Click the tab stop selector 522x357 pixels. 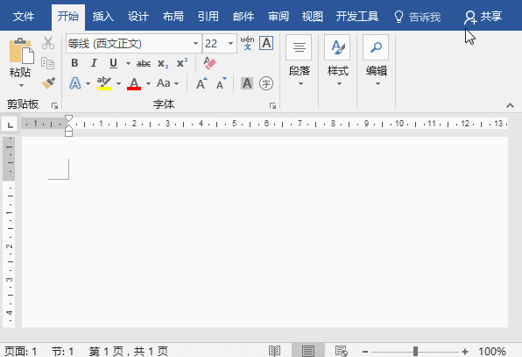pos(11,125)
